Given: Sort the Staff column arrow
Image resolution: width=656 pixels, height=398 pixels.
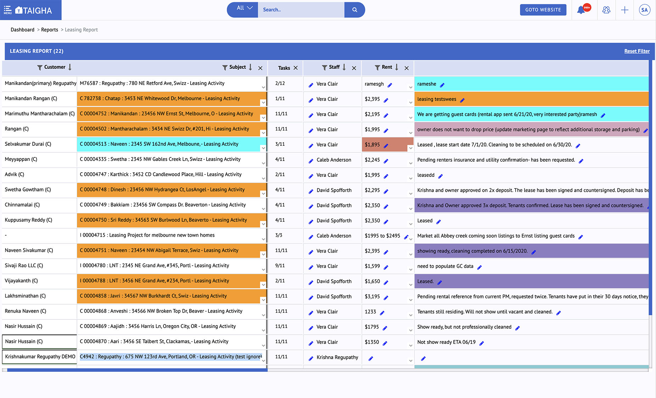Looking at the screenshot, I should coord(344,67).
